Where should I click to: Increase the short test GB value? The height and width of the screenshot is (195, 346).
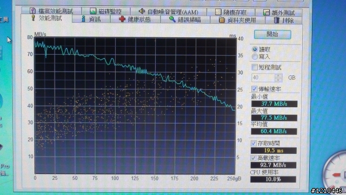(x=278, y=76)
